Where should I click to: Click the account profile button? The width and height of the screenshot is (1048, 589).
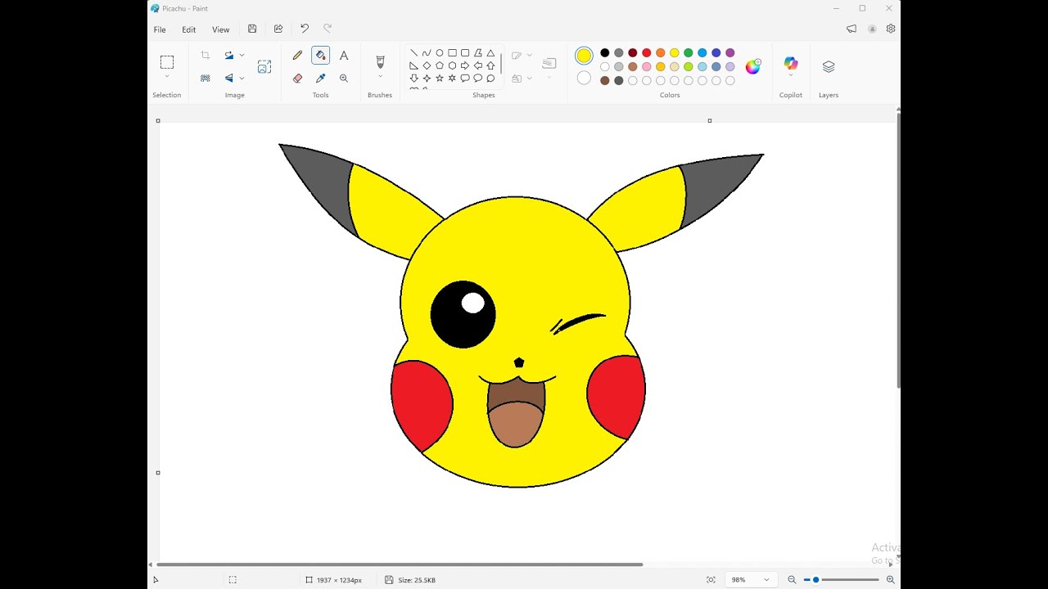point(872,29)
